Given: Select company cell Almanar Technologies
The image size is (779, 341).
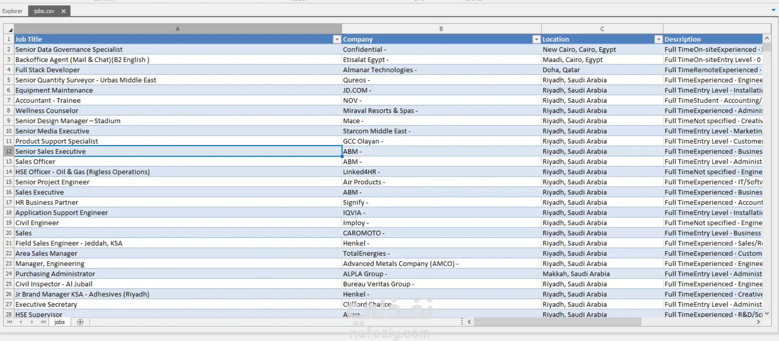Looking at the screenshot, I should [441, 70].
